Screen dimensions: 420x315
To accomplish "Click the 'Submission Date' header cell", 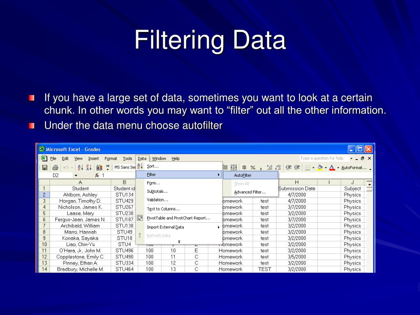I will click(297, 189).
